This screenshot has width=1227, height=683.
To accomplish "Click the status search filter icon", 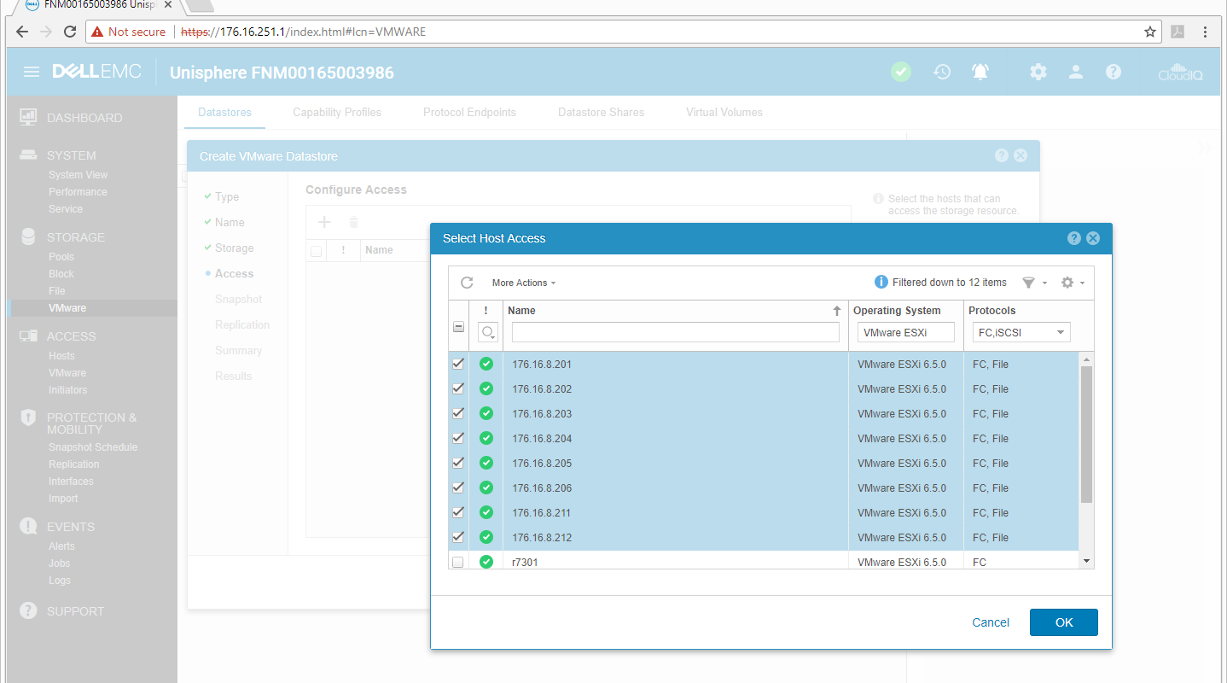I will (486, 332).
